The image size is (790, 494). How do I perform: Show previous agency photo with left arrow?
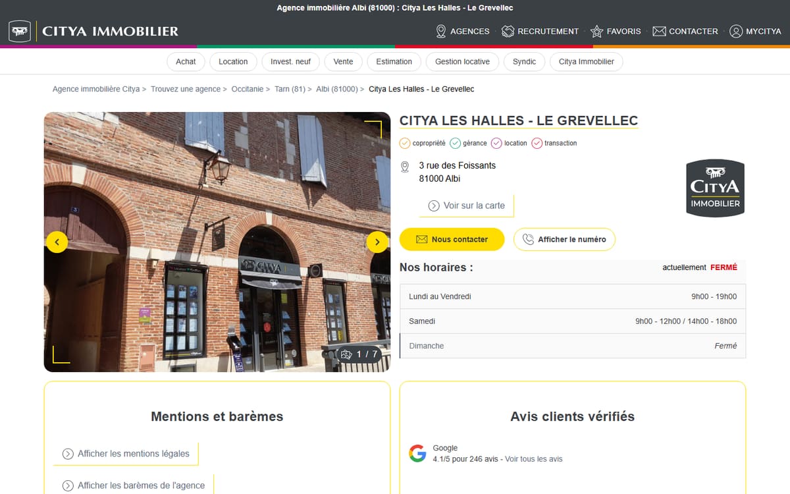57,242
